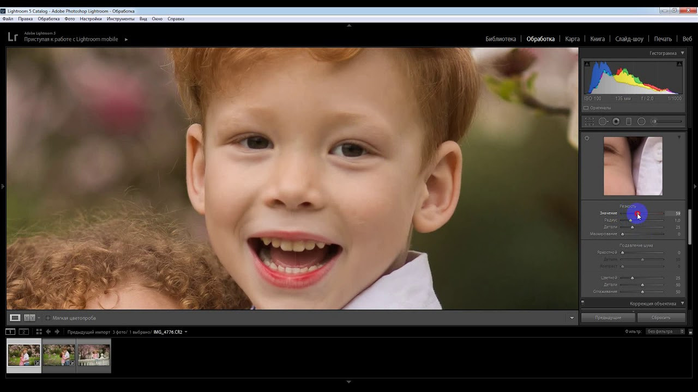Open the Библиотека module
698x392 pixels.
click(500, 39)
